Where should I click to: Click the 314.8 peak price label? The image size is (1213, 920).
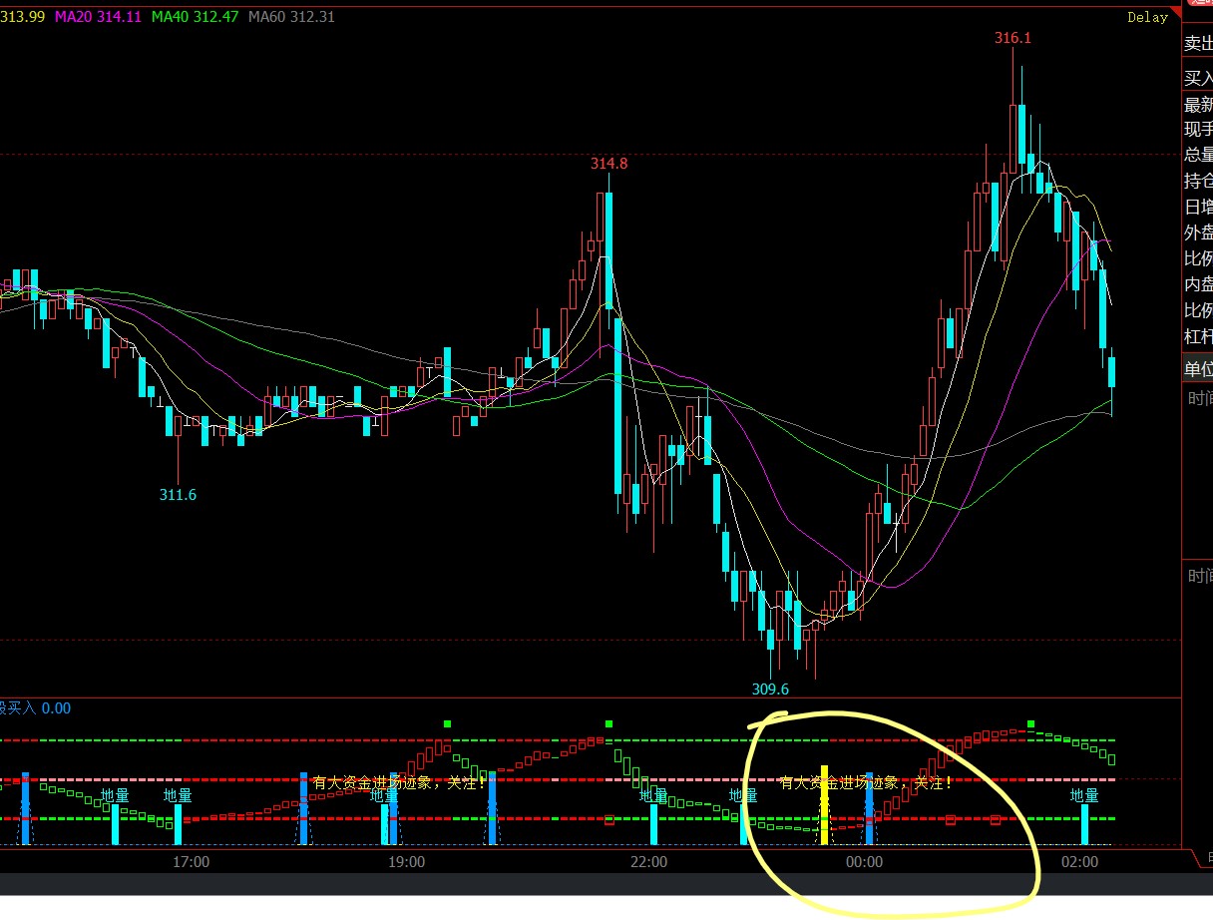(x=608, y=164)
